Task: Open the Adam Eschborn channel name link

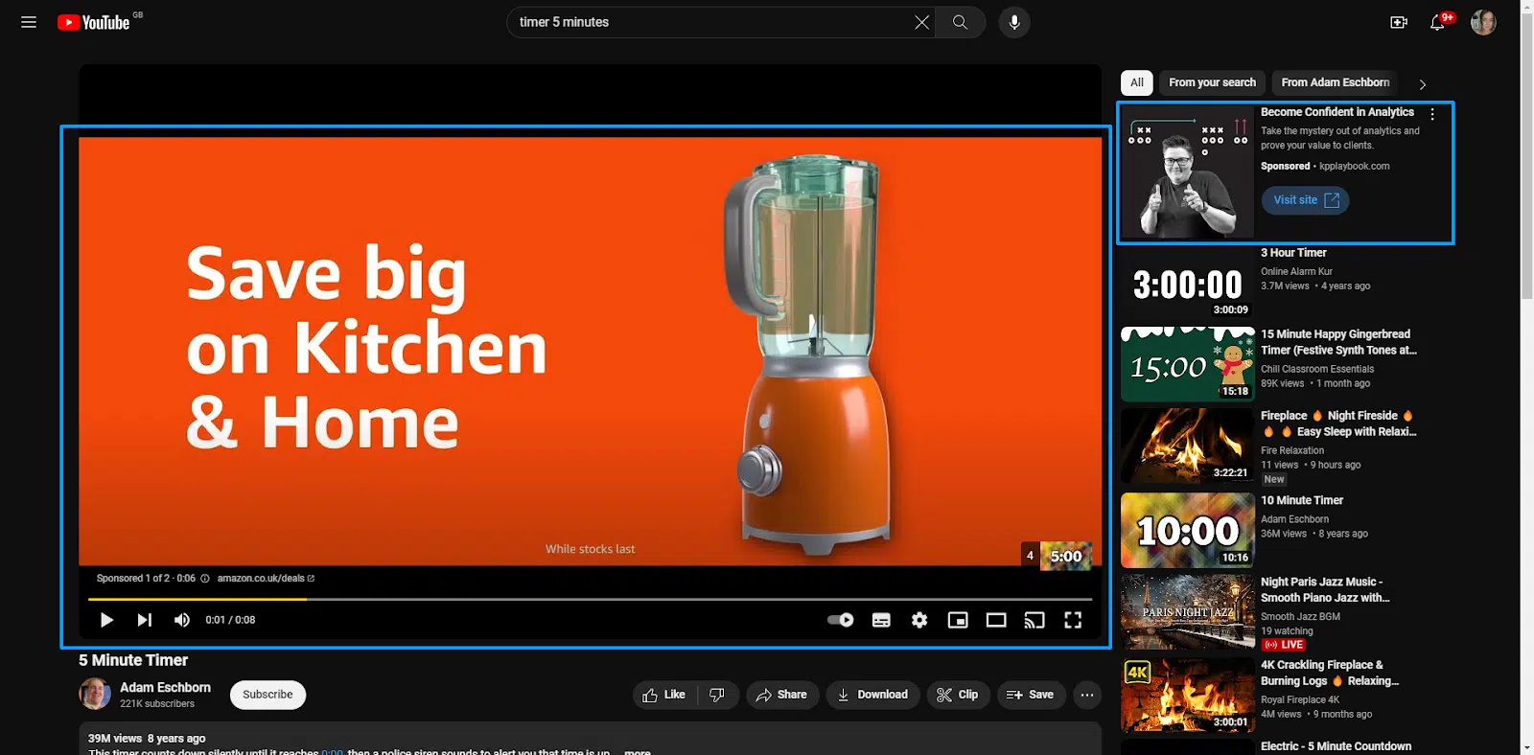Action: tap(165, 687)
